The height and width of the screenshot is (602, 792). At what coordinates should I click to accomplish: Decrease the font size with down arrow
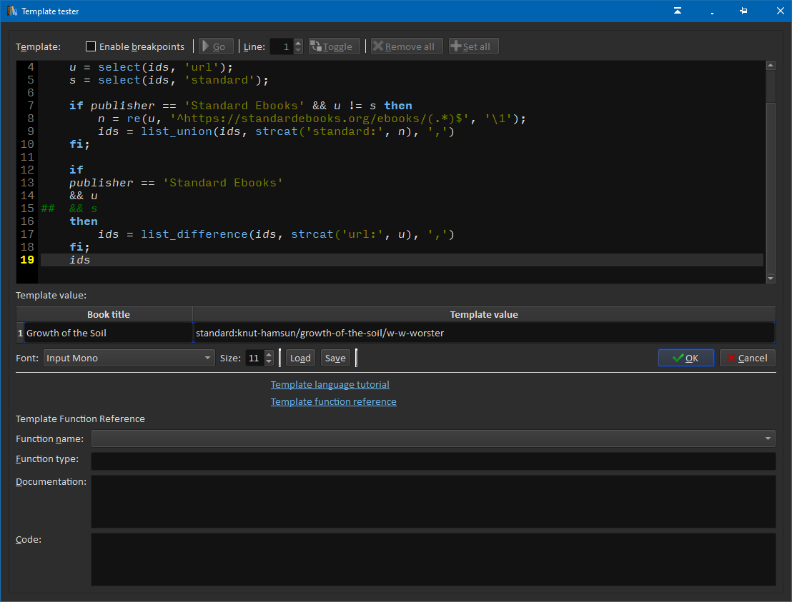(x=269, y=362)
